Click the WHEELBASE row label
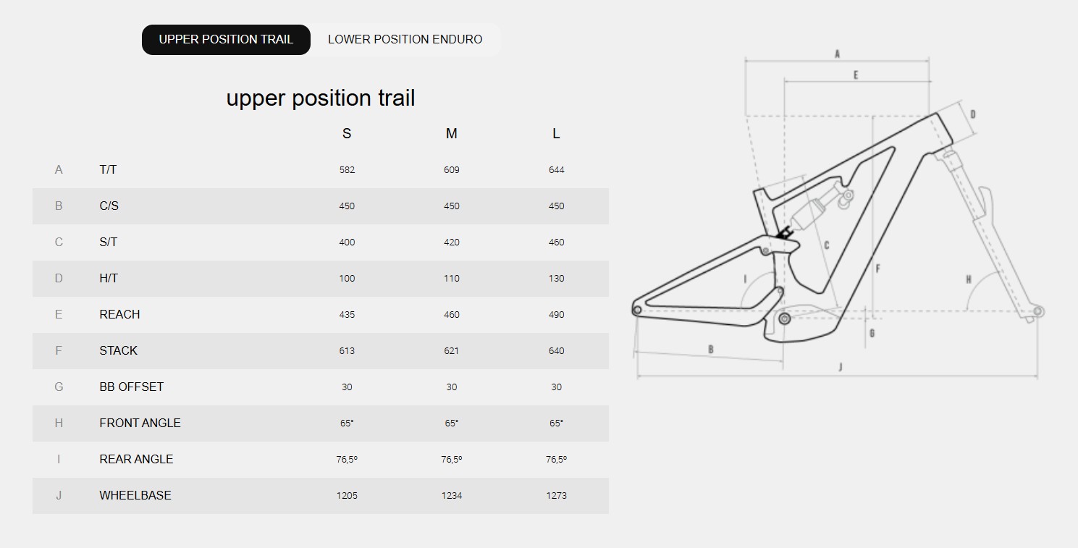This screenshot has width=1078, height=548. [135, 496]
